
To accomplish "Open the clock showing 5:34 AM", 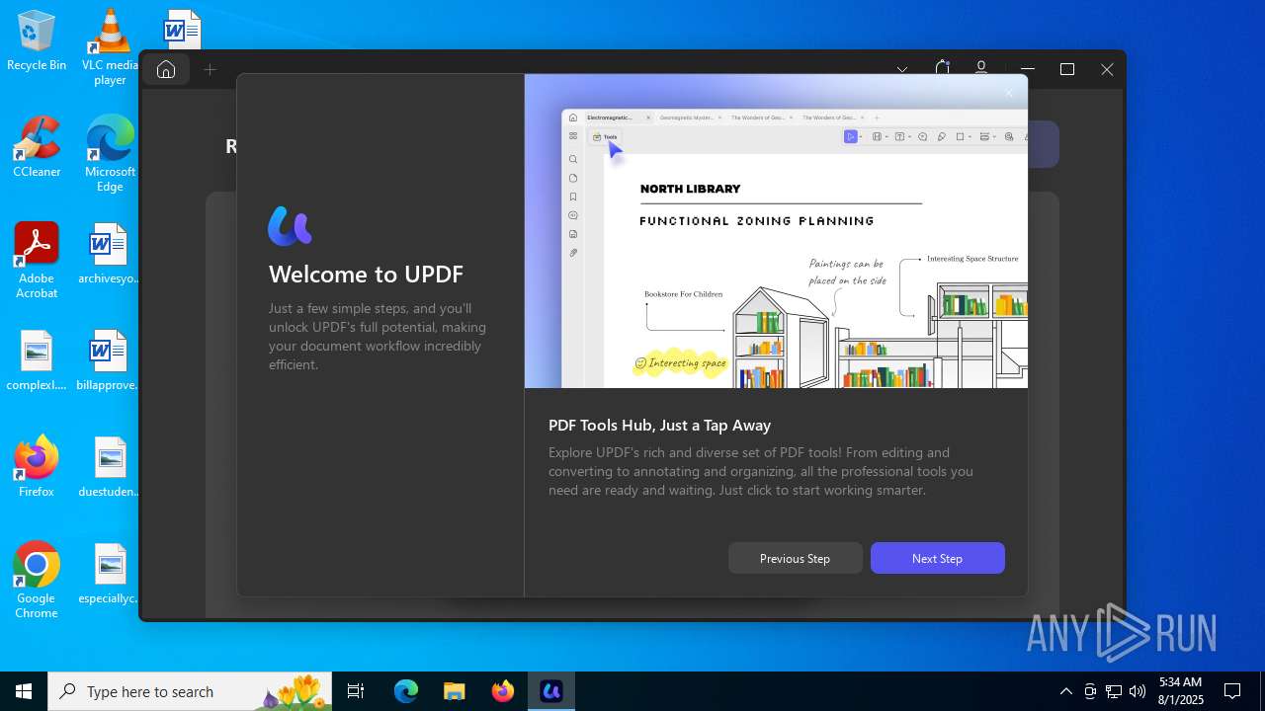I will point(1181,691).
